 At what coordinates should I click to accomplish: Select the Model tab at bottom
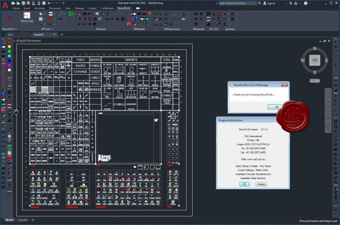point(9,220)
